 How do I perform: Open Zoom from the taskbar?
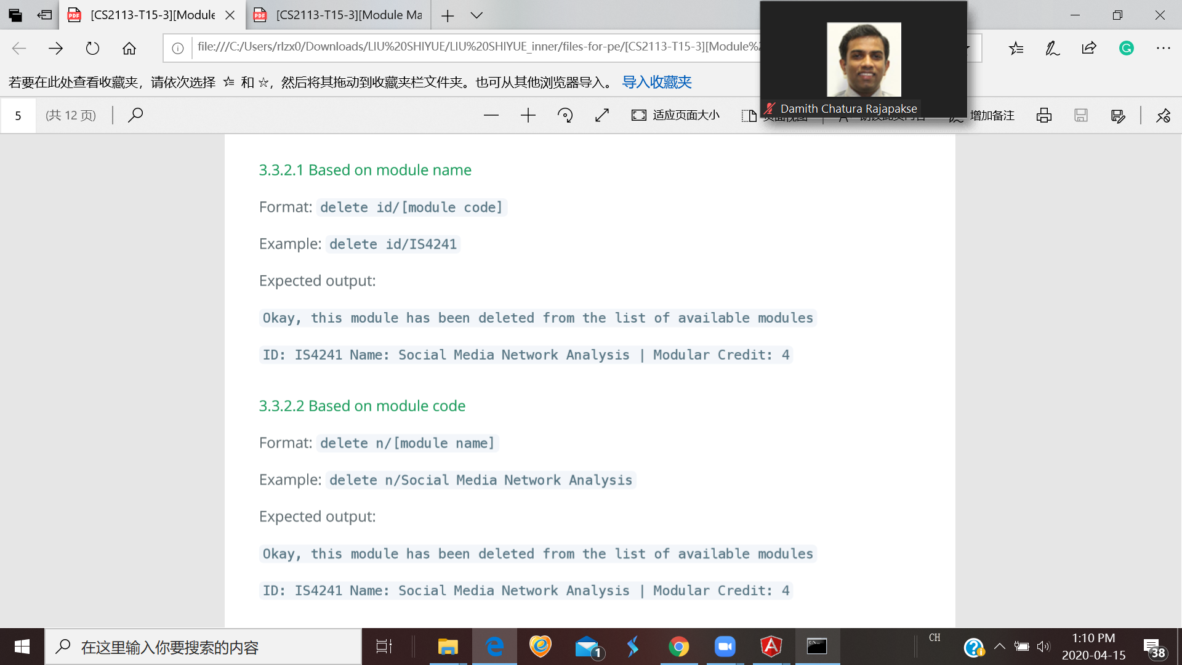click(725, 647)
